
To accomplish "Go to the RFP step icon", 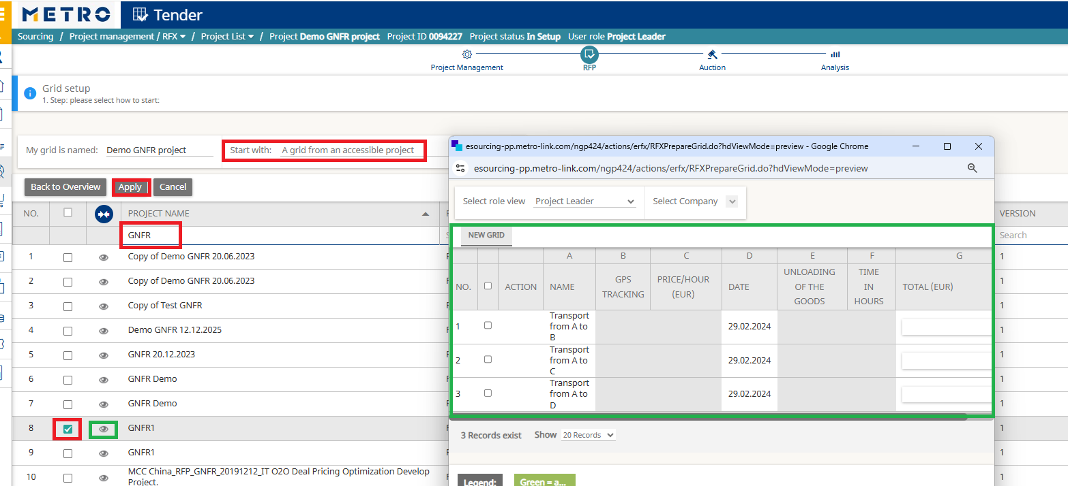I will pyautogui.click(x=589, y=54).
